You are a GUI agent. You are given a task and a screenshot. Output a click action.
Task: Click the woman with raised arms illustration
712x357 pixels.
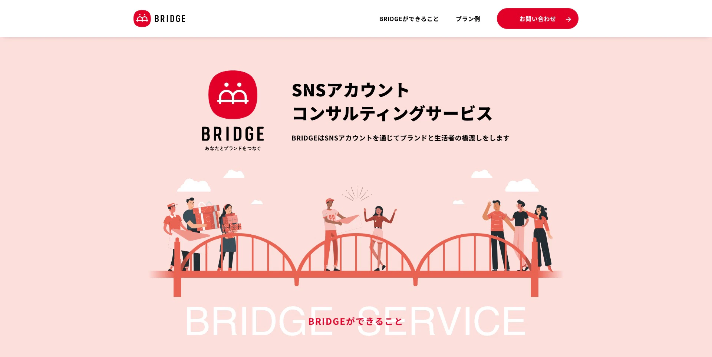coord(379,237)
